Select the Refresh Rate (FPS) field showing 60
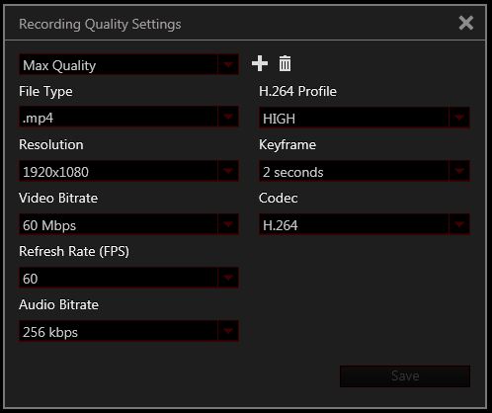The width and height of the screenshot is (492, 413). tap(128, 278)
